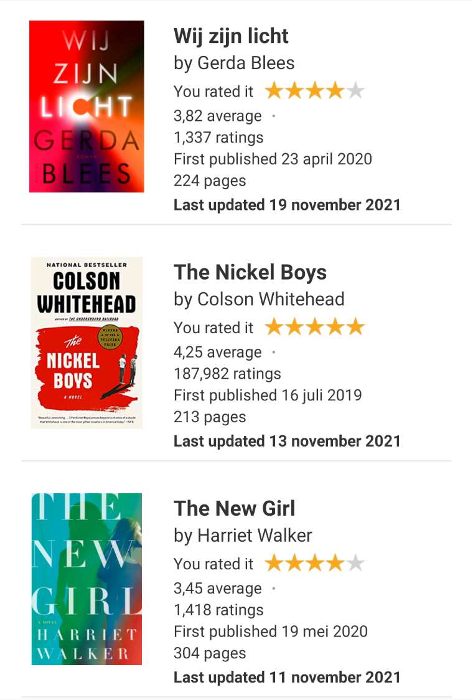Set fifth star on Wij zijn licht
This screenshot has height=700, width=473.
click(355, 91)
